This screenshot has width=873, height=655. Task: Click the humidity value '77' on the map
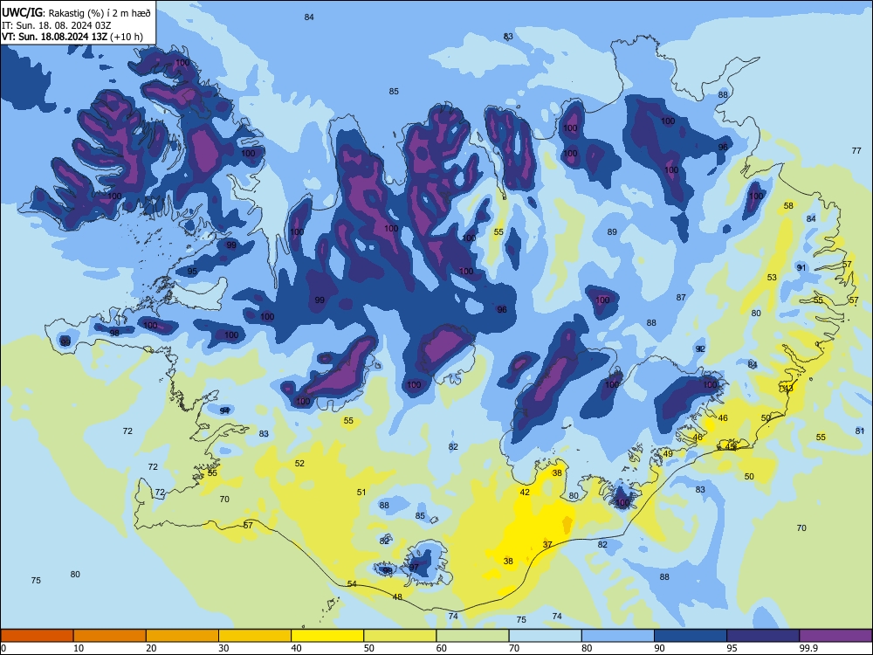click(856, 151)
